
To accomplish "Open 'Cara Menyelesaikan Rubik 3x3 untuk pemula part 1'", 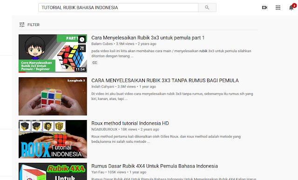I will (x=148, y=38).
